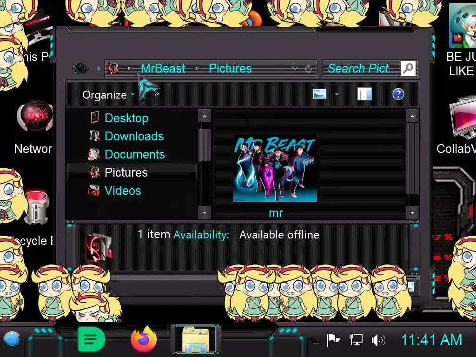Open network tray icon
Screen dimensions: 476x357
click(356, 340)
